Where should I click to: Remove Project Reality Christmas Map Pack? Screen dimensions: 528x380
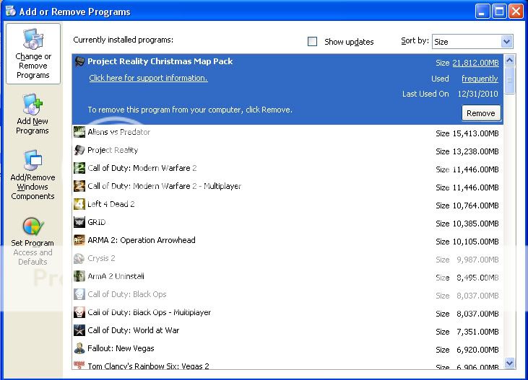[480, 113]
